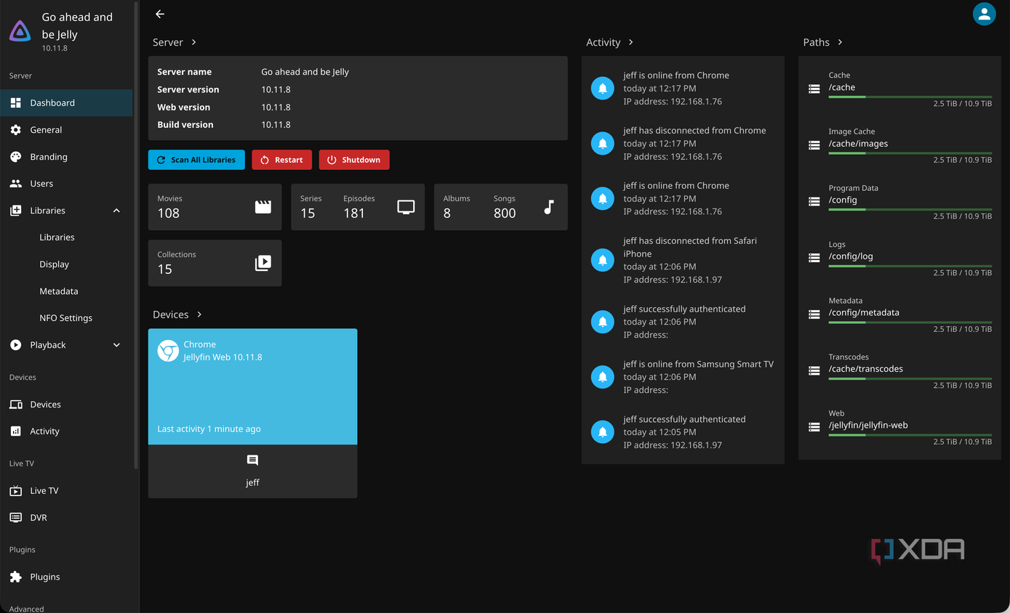Go to Branding in sidebar

pyautogui.click(x=66, y=157)
